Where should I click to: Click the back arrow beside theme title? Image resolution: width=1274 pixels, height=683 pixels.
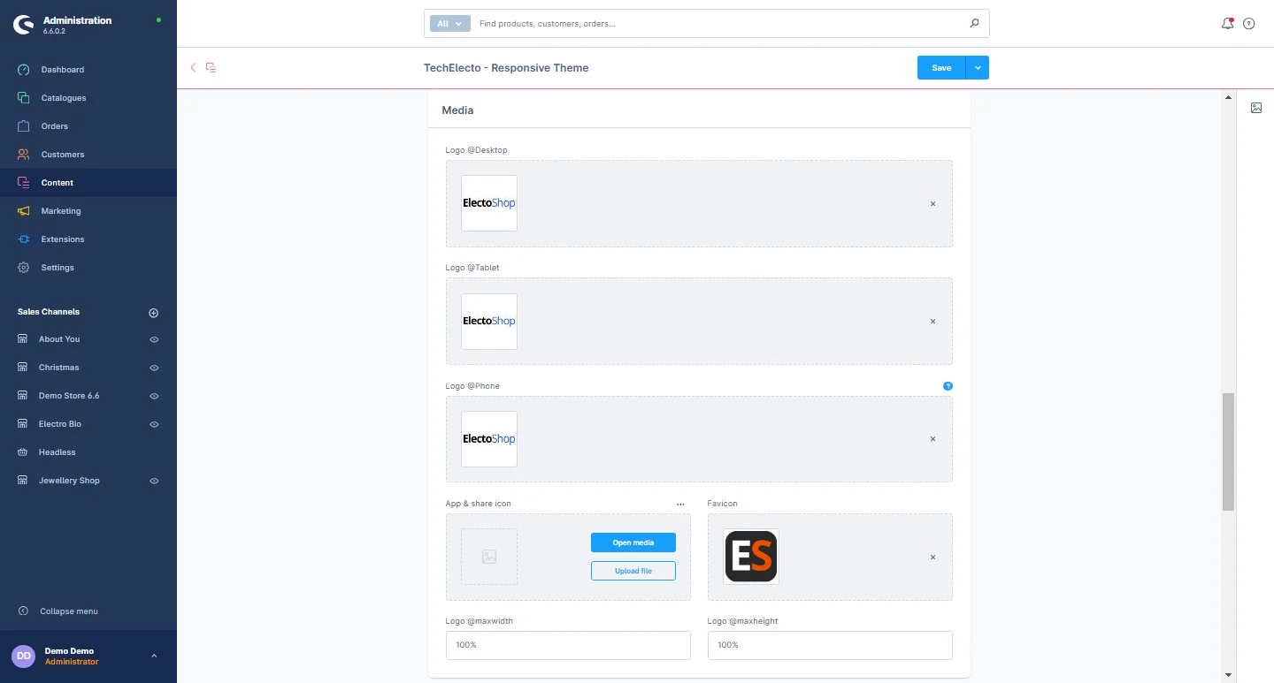click(x=194, y=67)
